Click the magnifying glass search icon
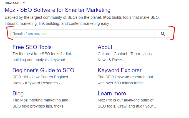The width and height of the screenshot is (189, 118). coord(163,34)
